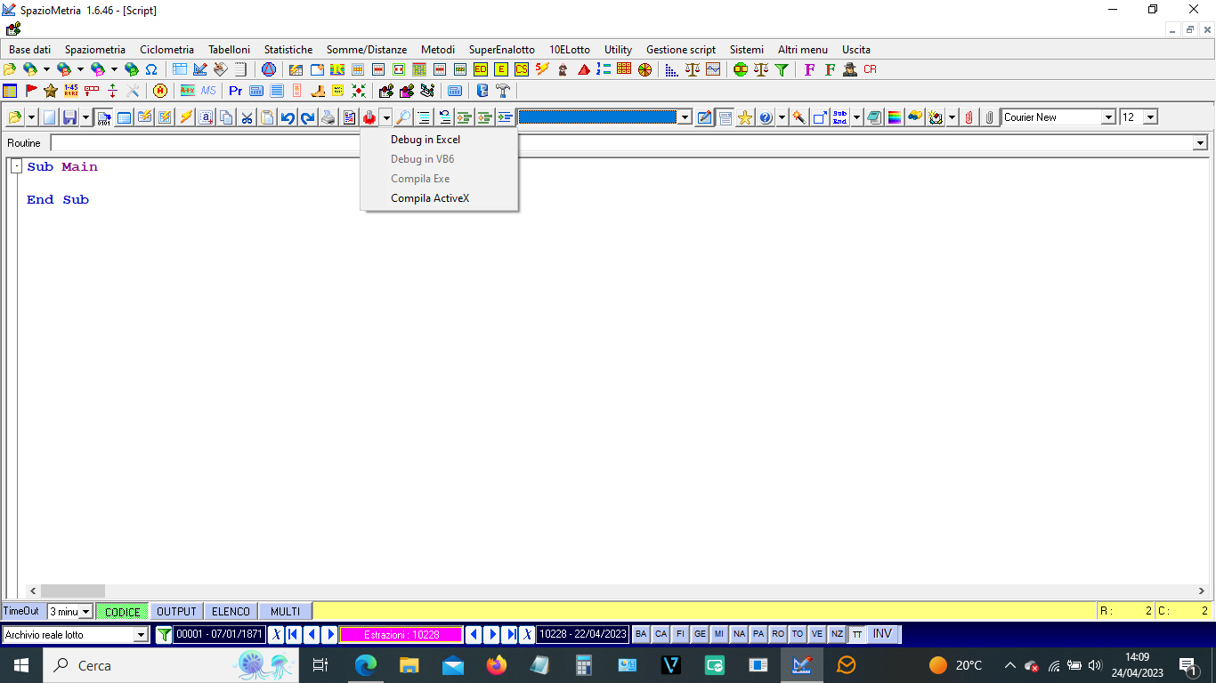Open the SuperEnalotto menu
Image resolution: width=1216 pixels, height=683 pixels.
[x=502, y=50]
